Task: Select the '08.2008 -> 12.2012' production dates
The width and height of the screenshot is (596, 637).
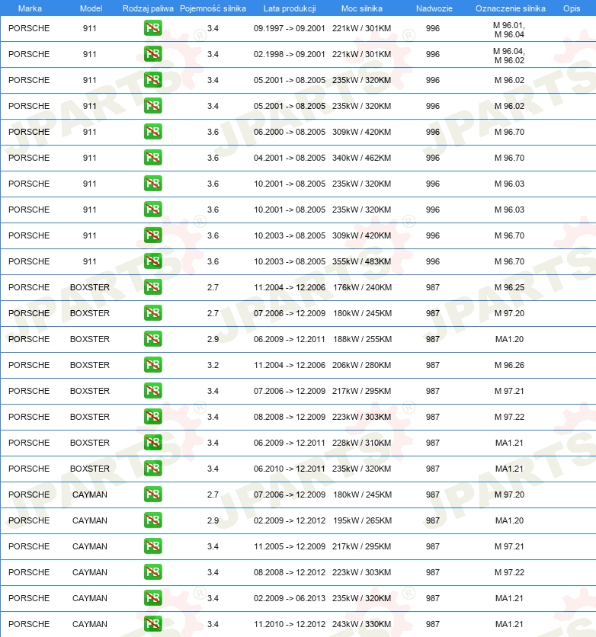Action: [290, 572]
